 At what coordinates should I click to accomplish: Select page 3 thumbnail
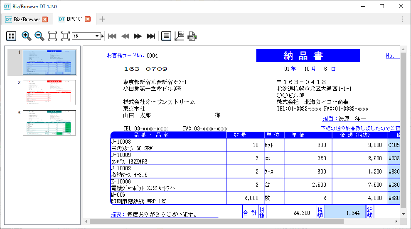point(49,123)
